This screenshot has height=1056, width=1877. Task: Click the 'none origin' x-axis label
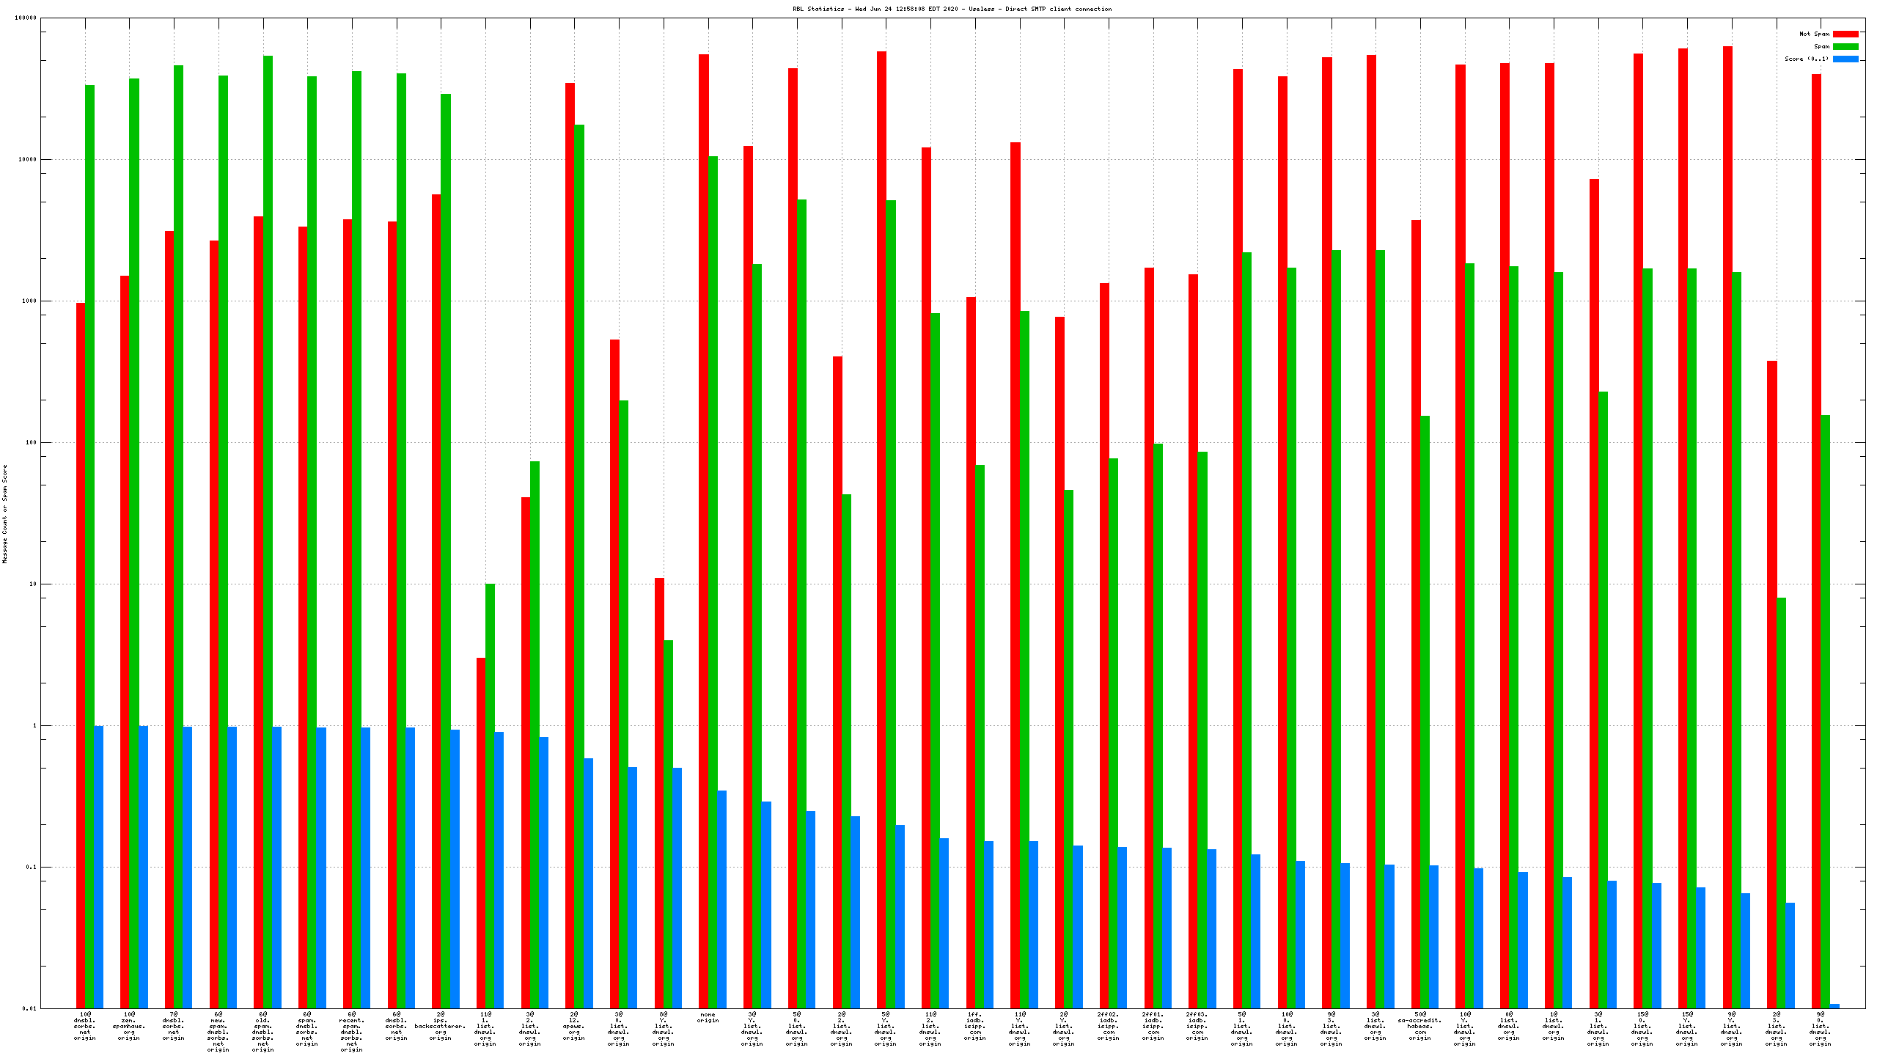[708, 1017]
